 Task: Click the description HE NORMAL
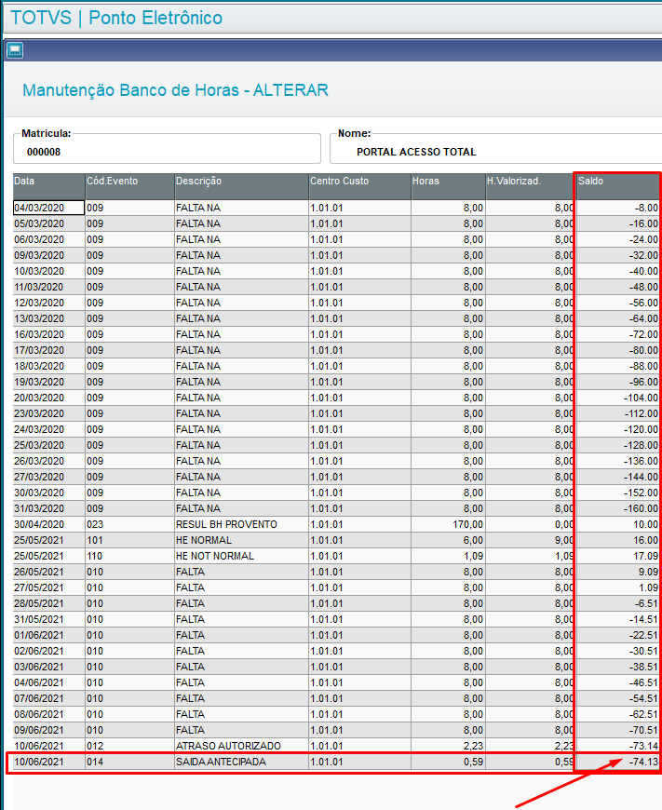(x=204, y=540)
